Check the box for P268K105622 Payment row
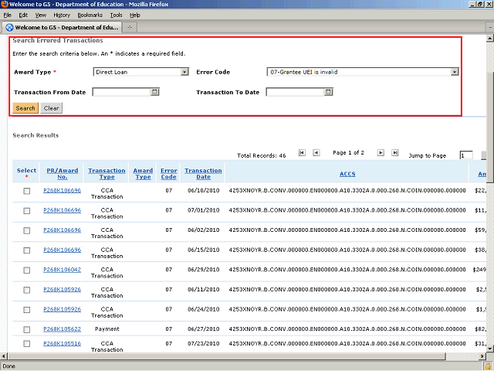 coord(26,328)
